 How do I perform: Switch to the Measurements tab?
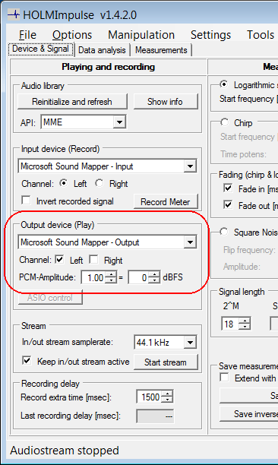pyautogui.click(x=161, y=50)
